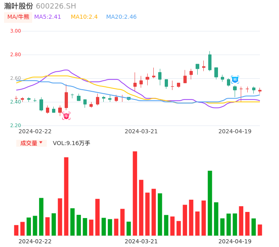Viewport: 279px width, 247px height.
Task: Select the tallest green volume bar
Action: point(210,203)
